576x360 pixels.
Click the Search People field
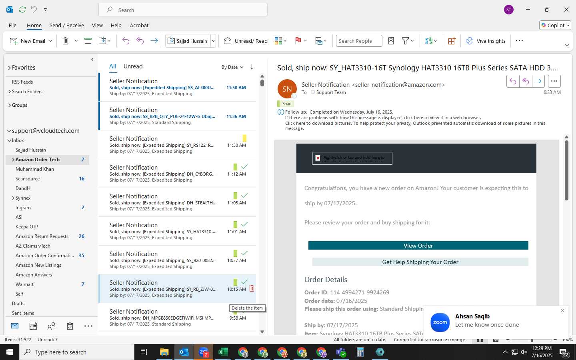[359, 41]
